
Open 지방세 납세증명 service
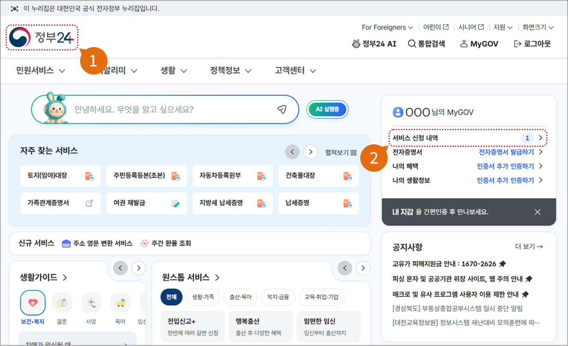233,203
